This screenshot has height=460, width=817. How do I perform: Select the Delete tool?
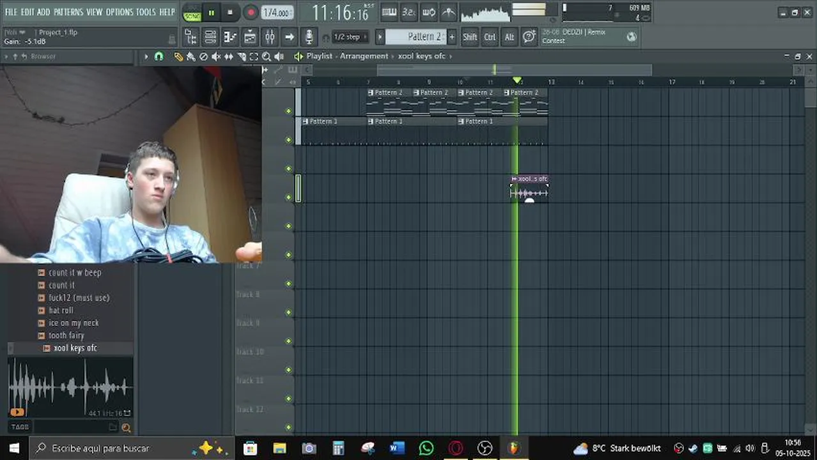203,56
